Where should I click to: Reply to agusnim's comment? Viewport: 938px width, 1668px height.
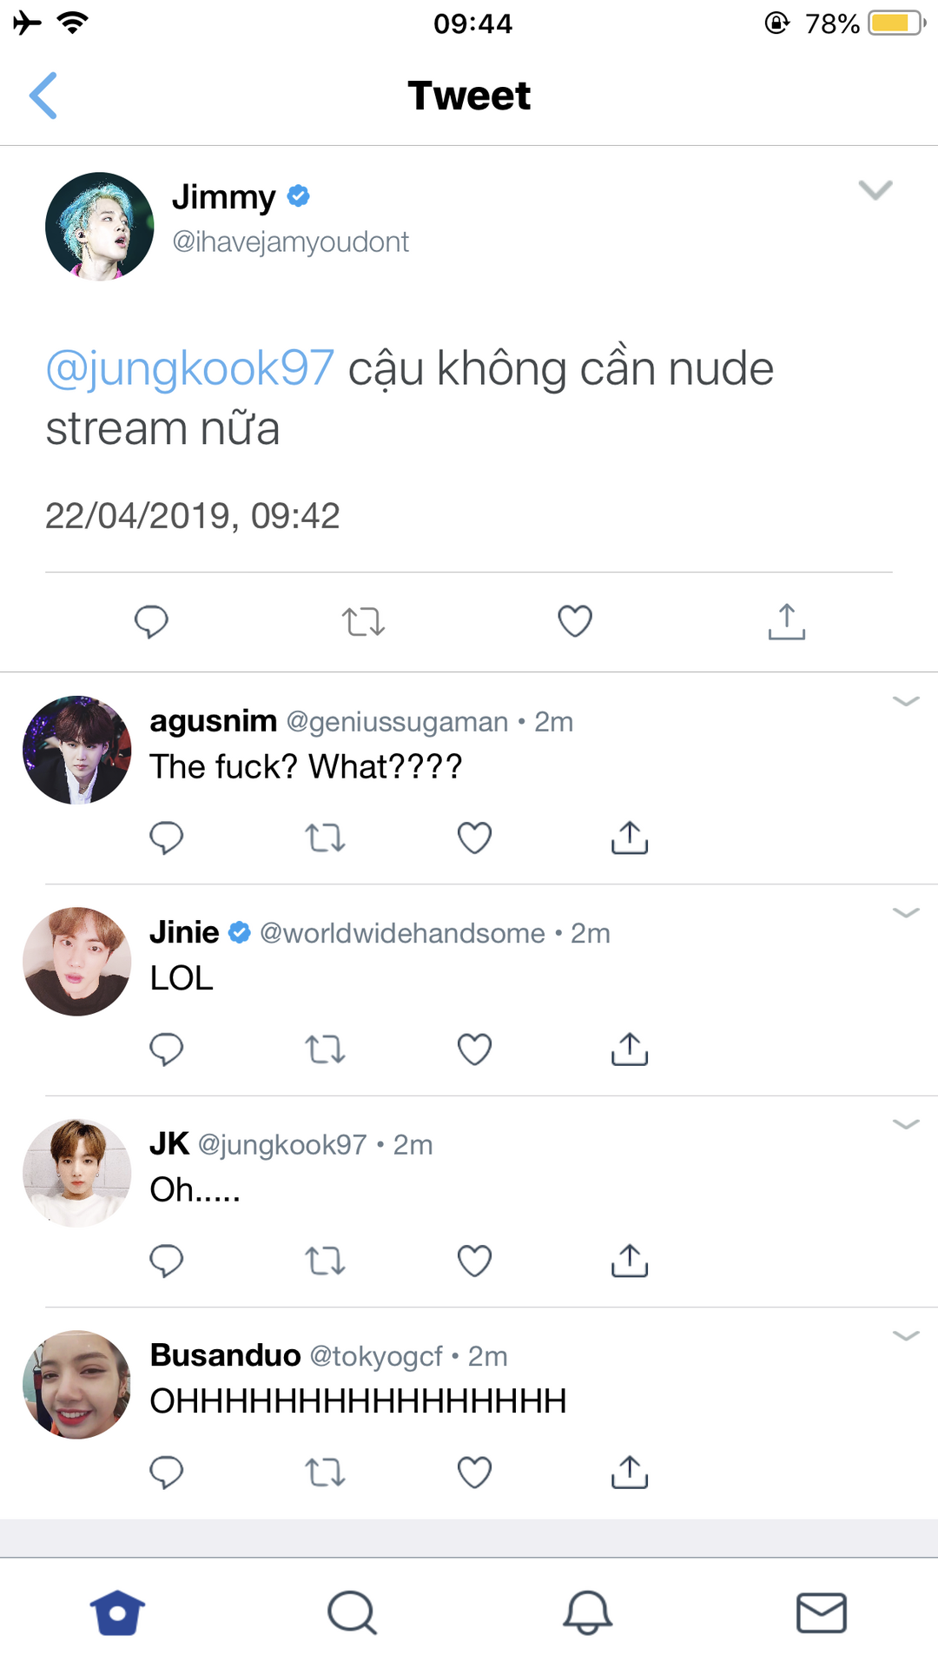[x=166, y=837]
